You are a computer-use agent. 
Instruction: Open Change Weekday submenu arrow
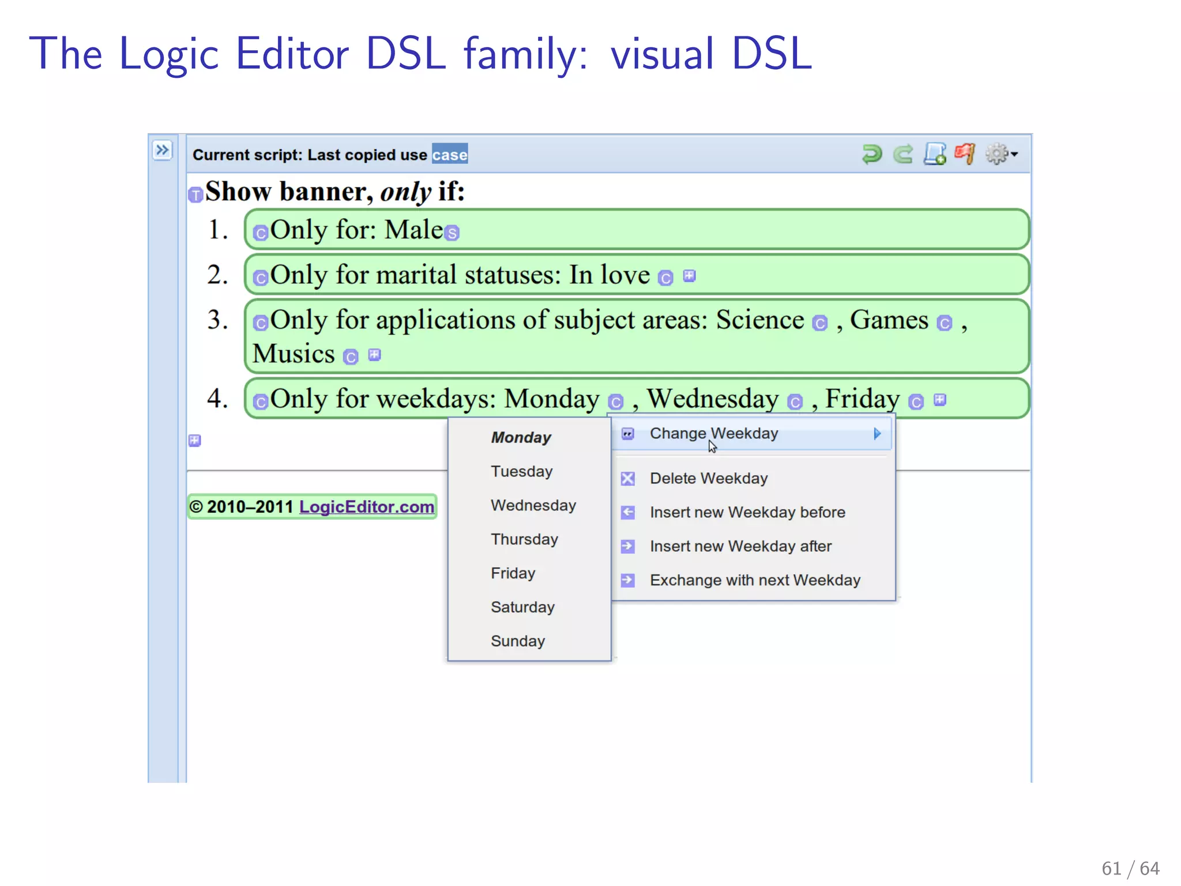(877, 434)
